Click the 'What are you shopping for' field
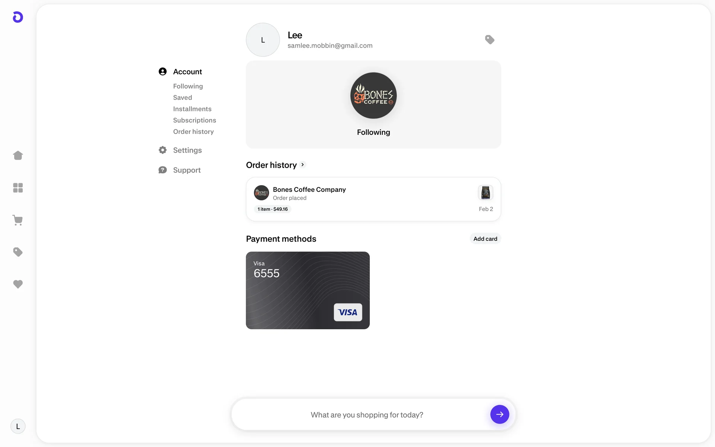 tap(367, 415)
